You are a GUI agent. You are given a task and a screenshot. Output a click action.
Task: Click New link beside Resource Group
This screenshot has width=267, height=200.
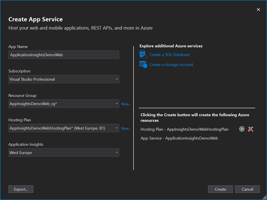click(x=126, y=104)
